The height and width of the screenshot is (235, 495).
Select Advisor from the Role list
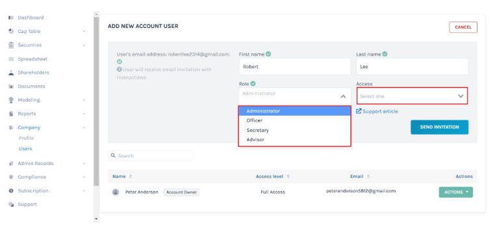tap(294, 139)
